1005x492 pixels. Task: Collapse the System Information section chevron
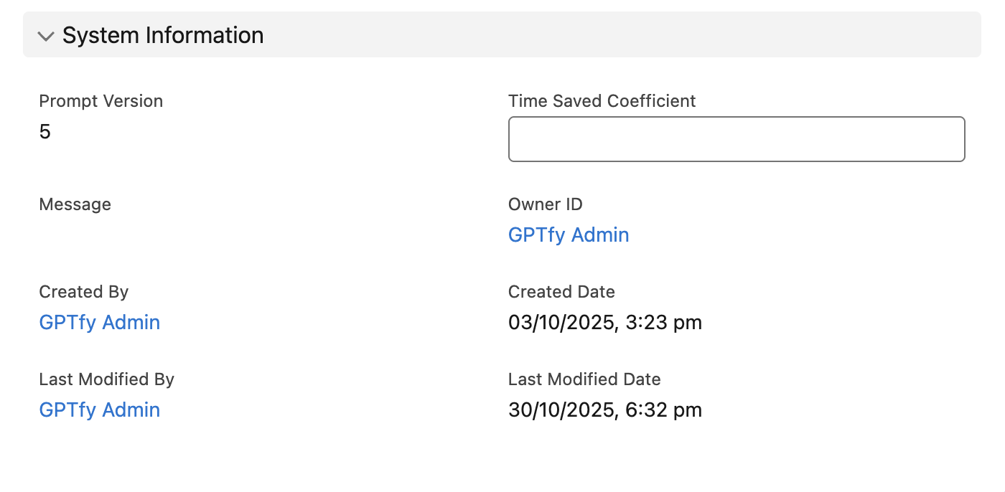46,36
